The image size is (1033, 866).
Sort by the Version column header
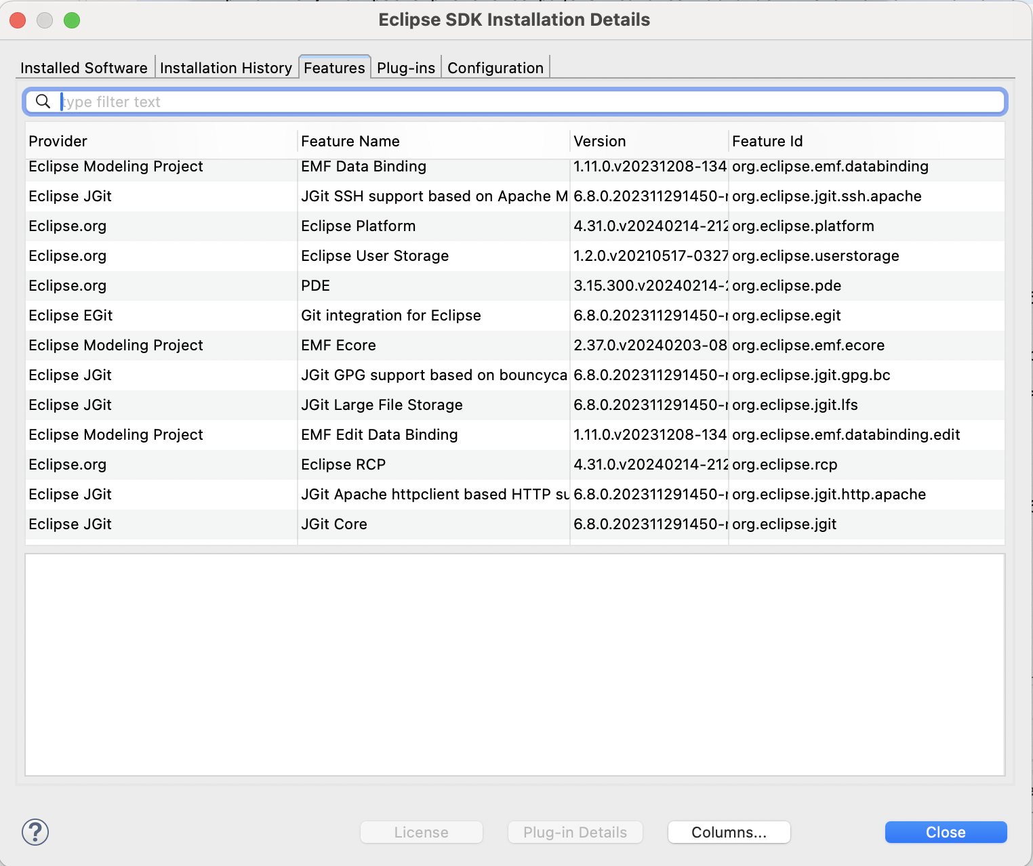pos(649,141)
